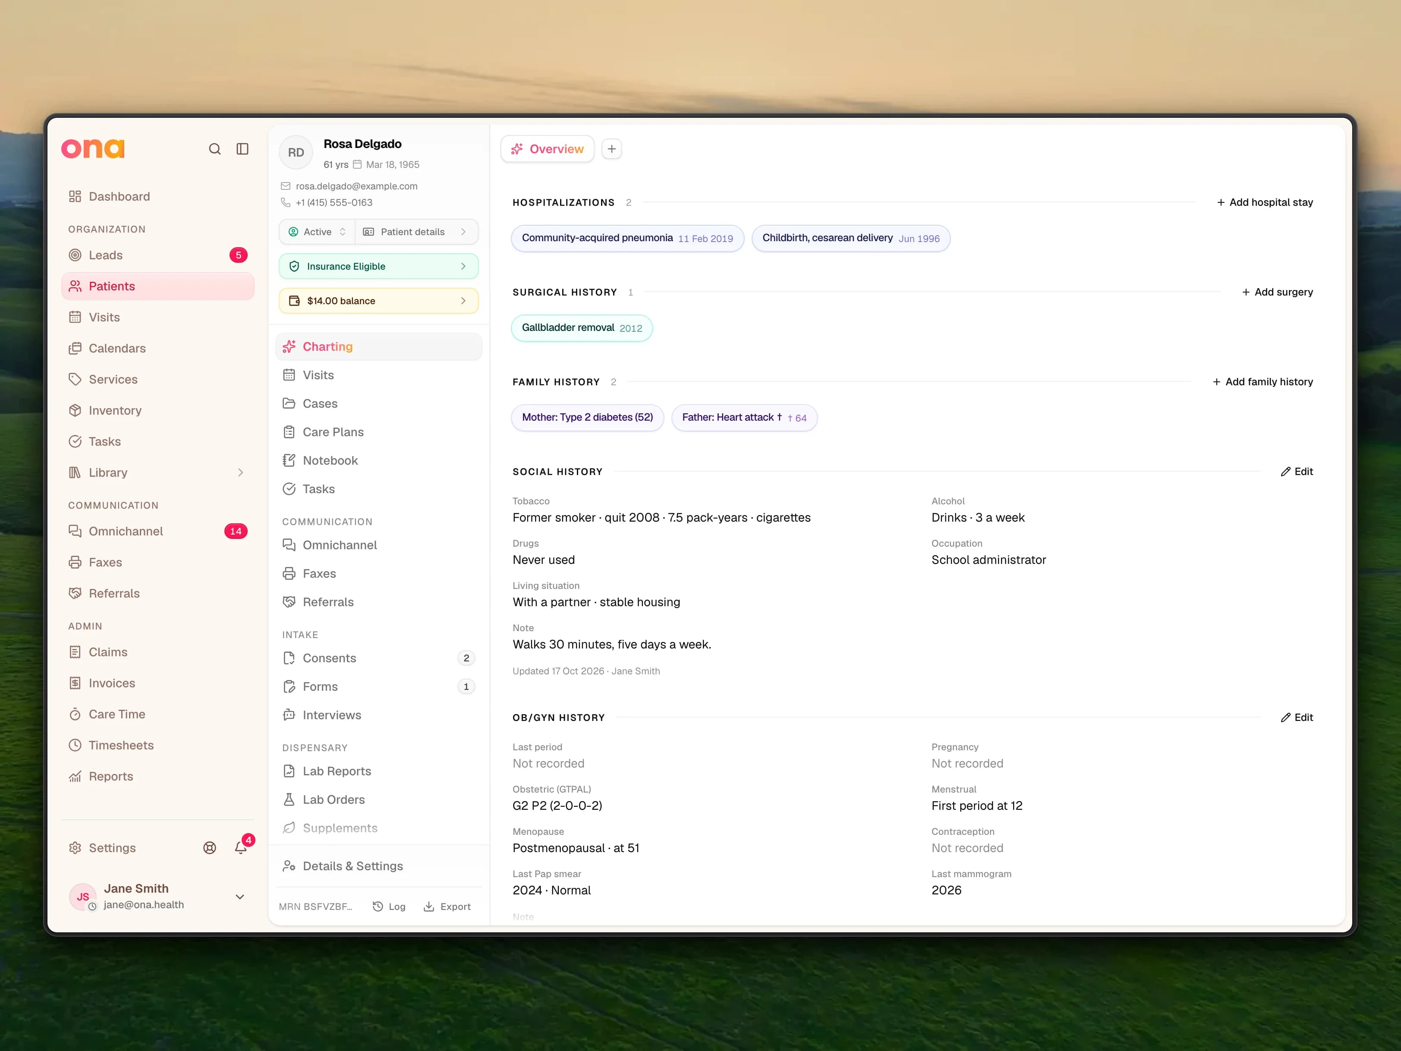Open the Jane Smith account menu
This screenshot has width=1401, height=1051.
pos(158,897)
